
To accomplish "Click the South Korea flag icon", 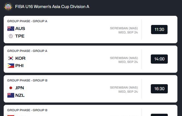I will [11, 58].
